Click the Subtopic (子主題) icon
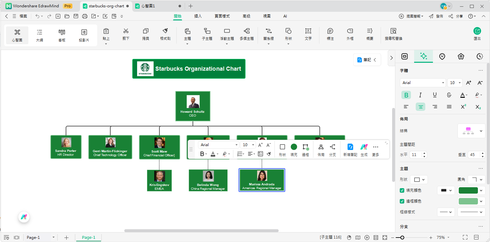490x242 pixels. pos(207,34)
